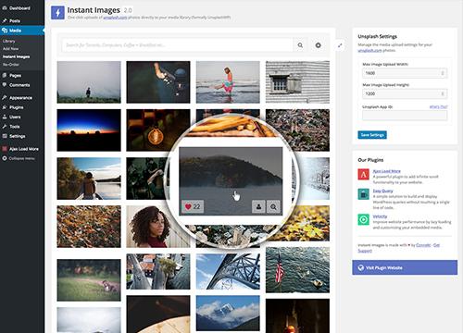The image size is (463, 333).
Task: Click the Users icon in sidebar
Action: (5, 117)
